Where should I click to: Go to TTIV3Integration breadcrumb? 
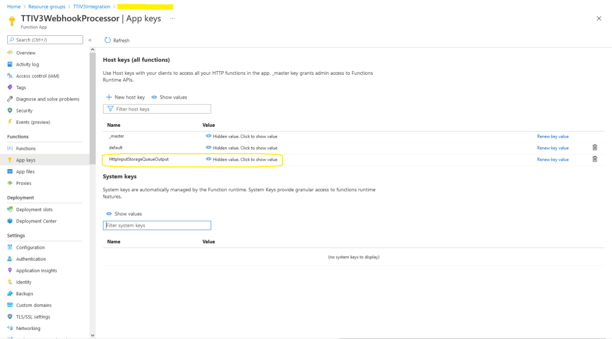92,7
